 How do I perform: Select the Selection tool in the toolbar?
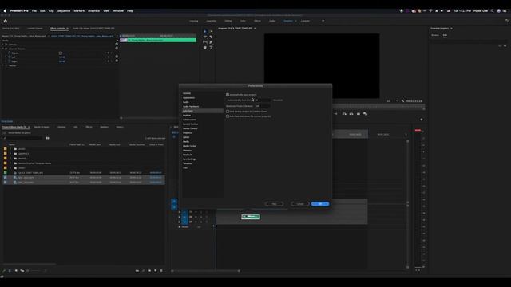pos(205,32)
